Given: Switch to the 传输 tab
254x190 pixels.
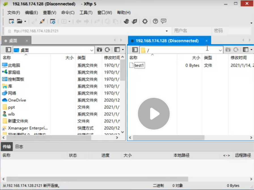Looking at the screenshot, I should click(x=7, y=147).
